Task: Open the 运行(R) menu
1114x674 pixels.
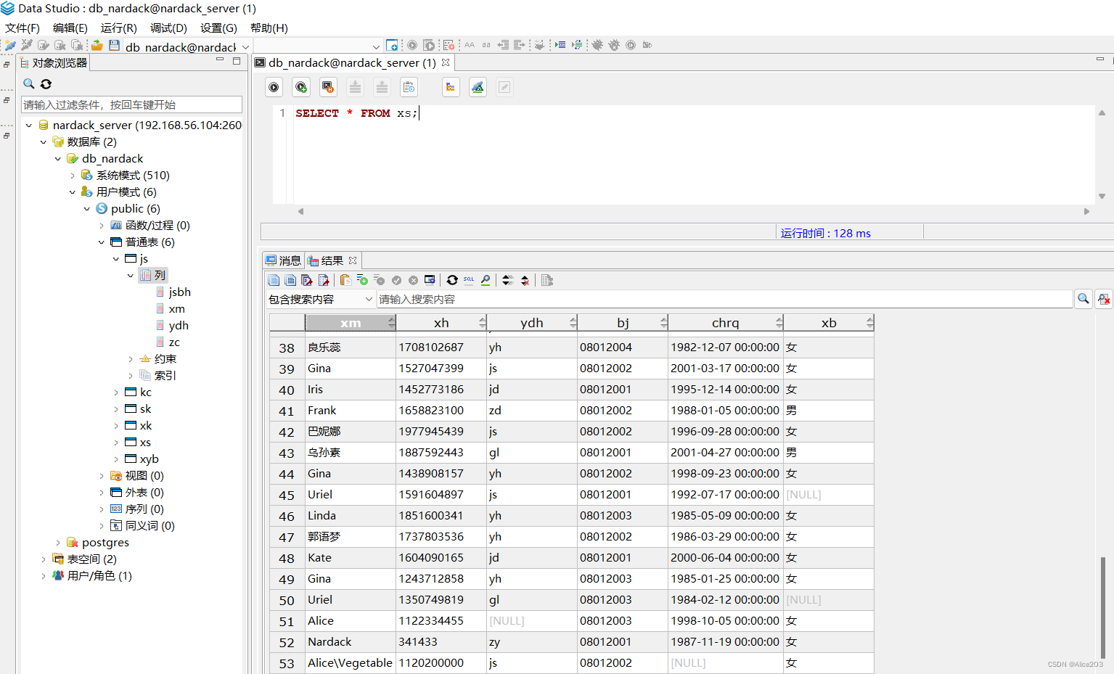Action: tap(119, 28)
